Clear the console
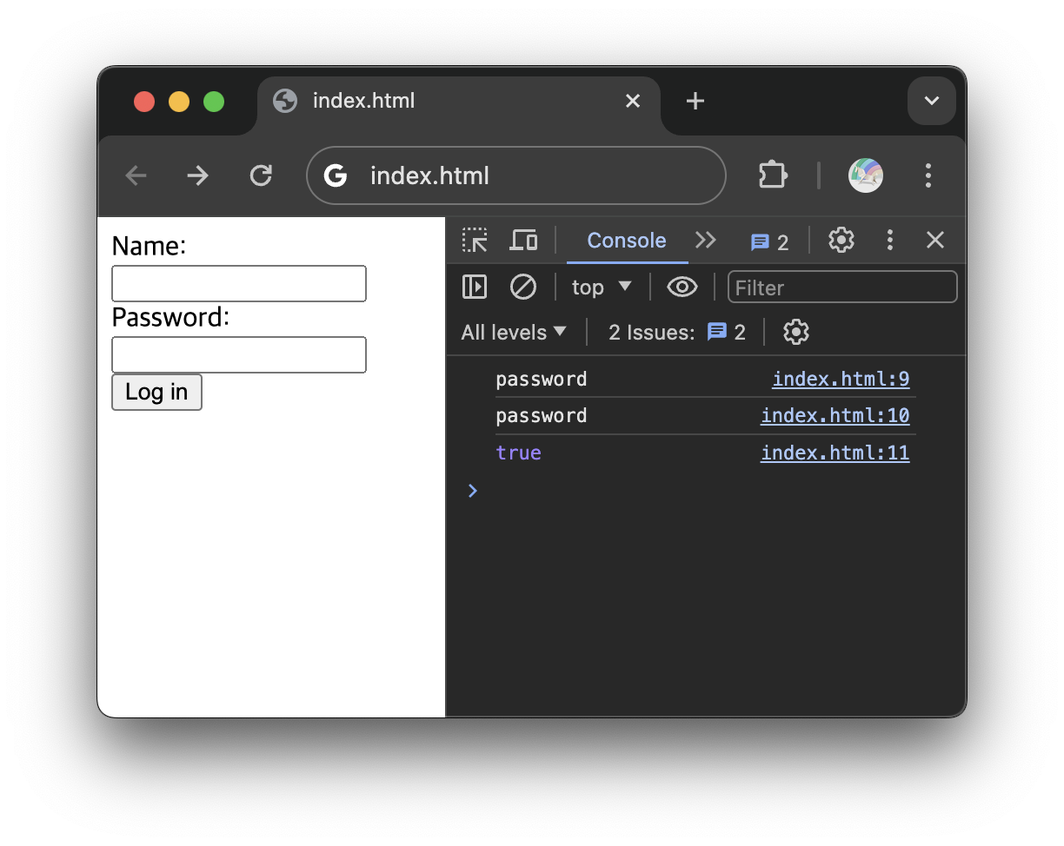The width and height of the screenshot is (1064, 846). click(x=523, y=287)
